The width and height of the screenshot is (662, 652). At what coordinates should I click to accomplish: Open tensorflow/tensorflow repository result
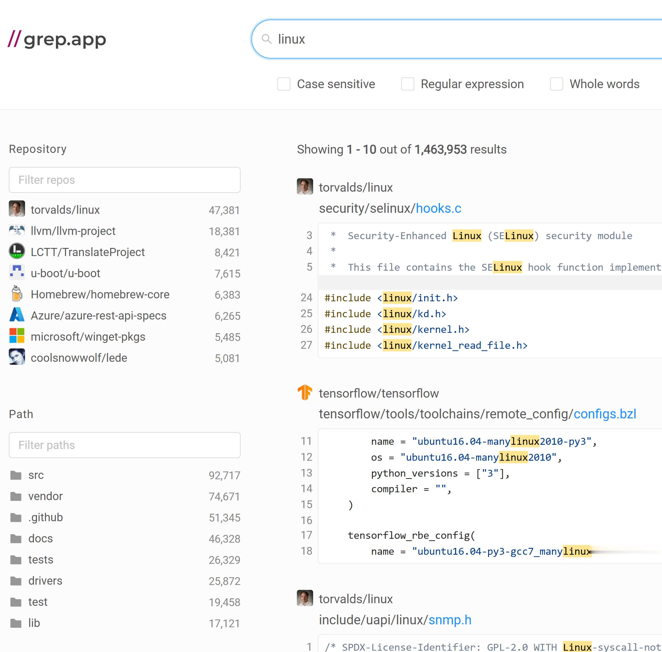[378, 393]
